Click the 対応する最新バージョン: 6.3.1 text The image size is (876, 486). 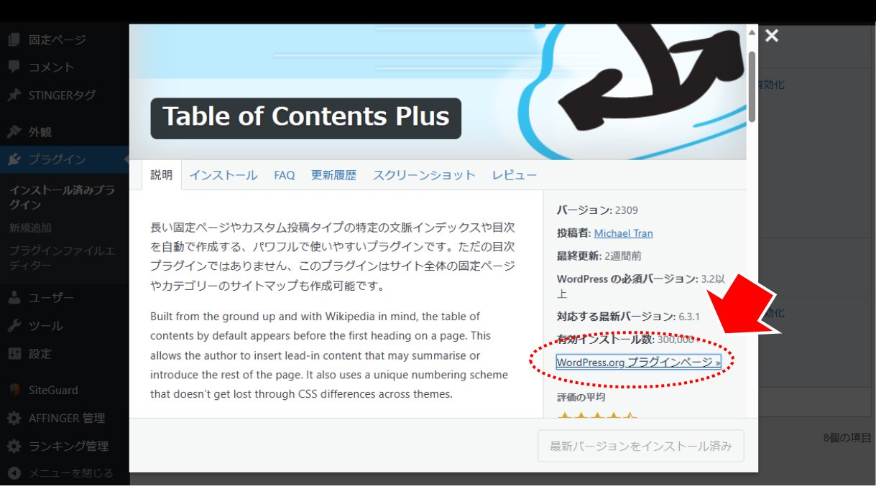coord(628,316)
